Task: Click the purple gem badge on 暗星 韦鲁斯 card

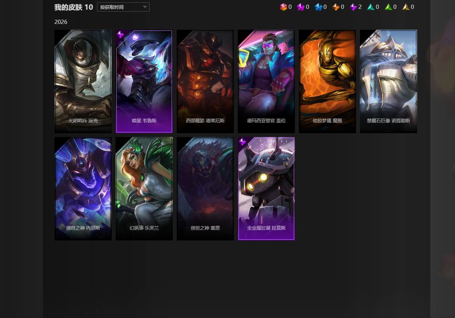Action: (x=120, y=34)
